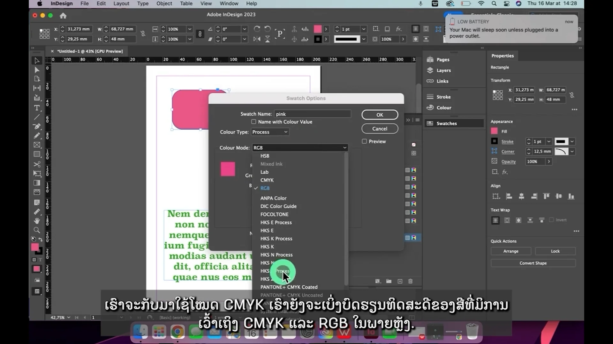The height and width of the screenshot is (344, 613).
Task: Toggle the Preview checkbox
Action: pos(364,141)
